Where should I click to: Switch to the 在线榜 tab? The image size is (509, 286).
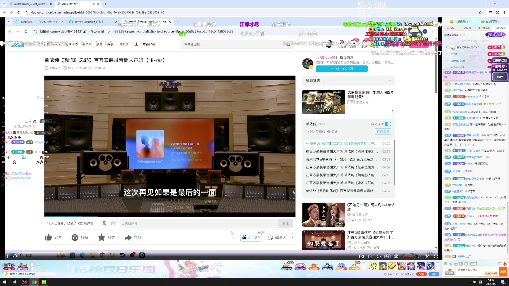pos(451,28)
